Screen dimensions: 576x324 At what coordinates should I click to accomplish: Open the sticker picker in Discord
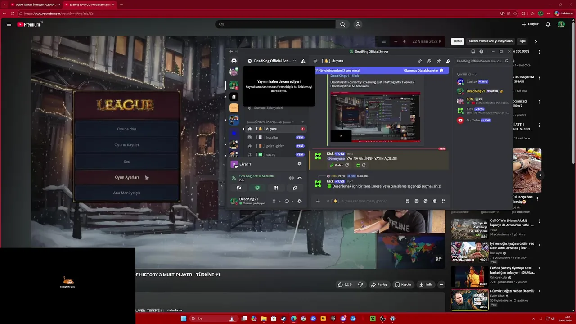(426, 201)
